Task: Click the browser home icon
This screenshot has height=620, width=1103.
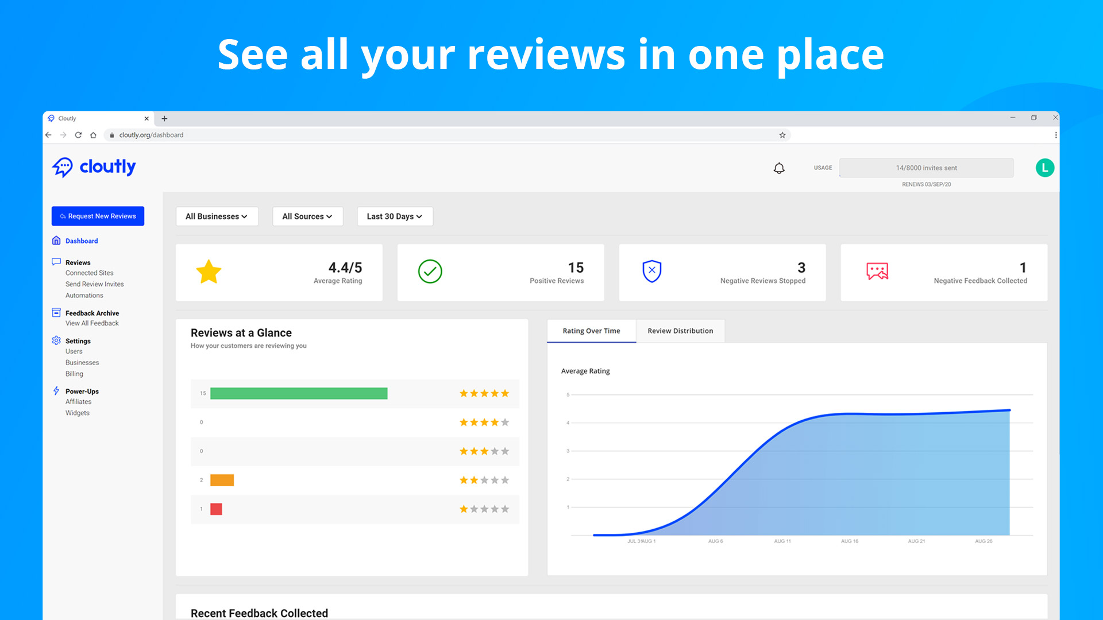Action: (93, 135)
